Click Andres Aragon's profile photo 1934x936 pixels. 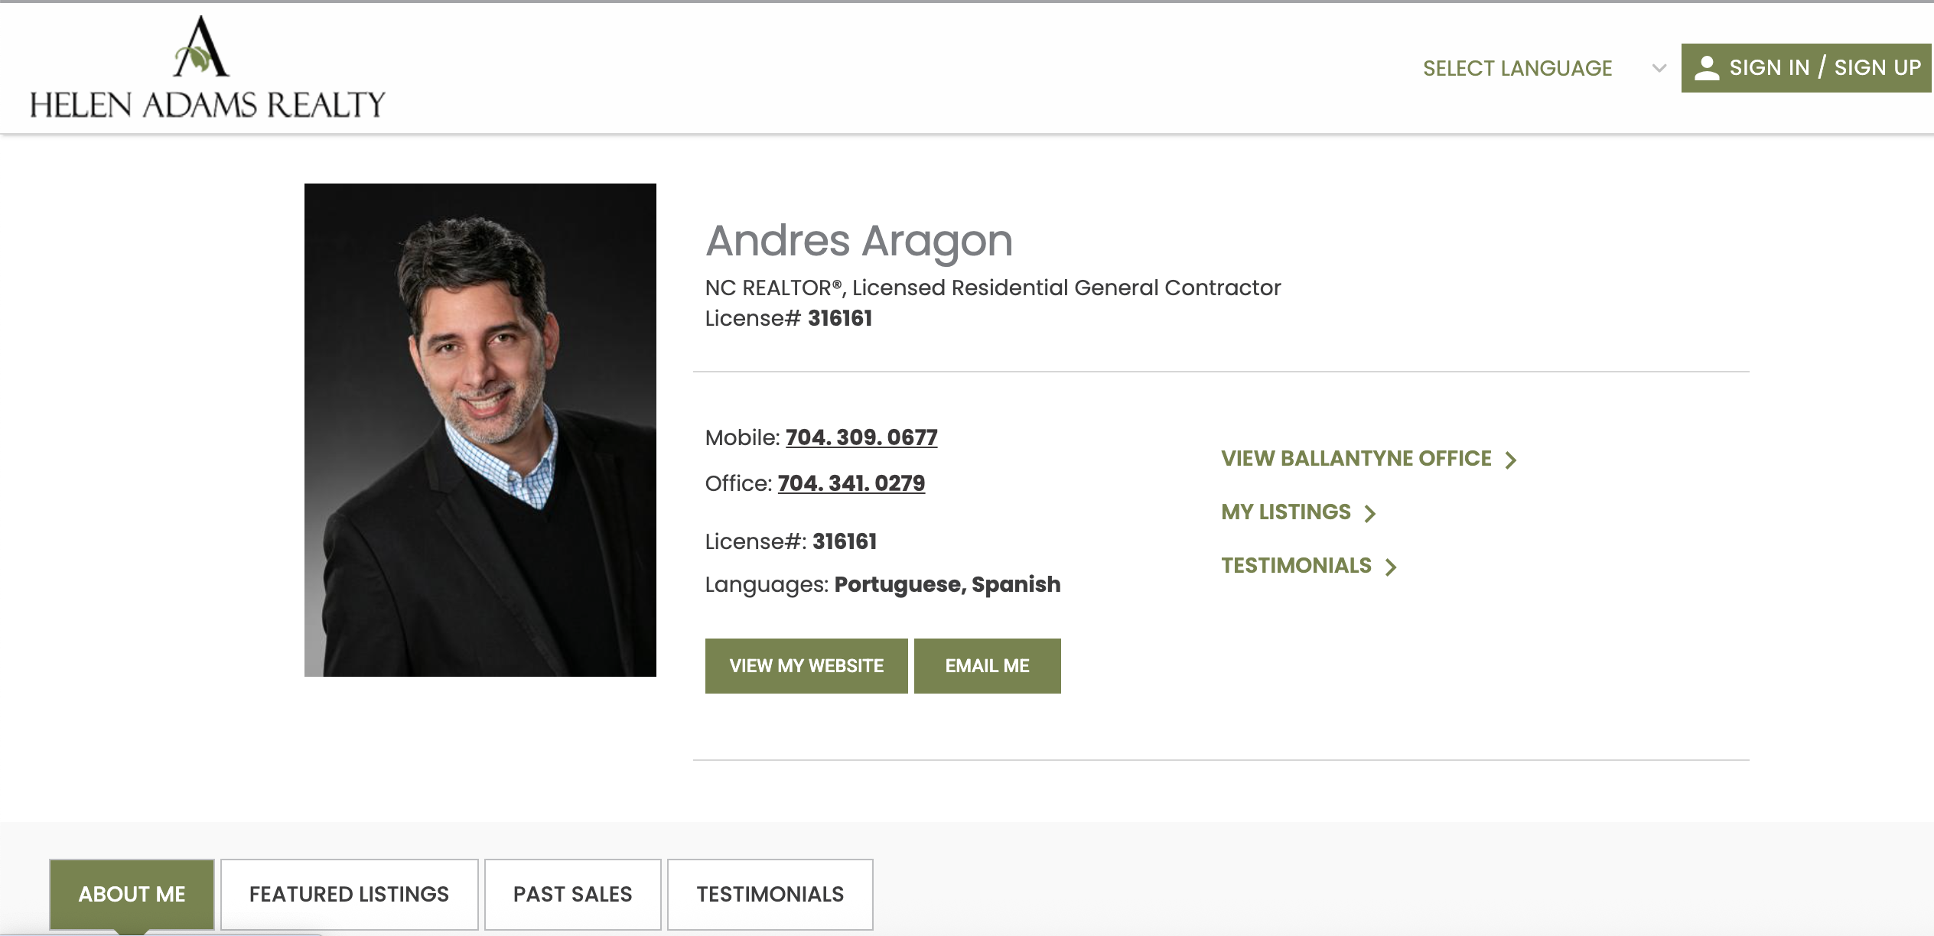click(480, 430)
